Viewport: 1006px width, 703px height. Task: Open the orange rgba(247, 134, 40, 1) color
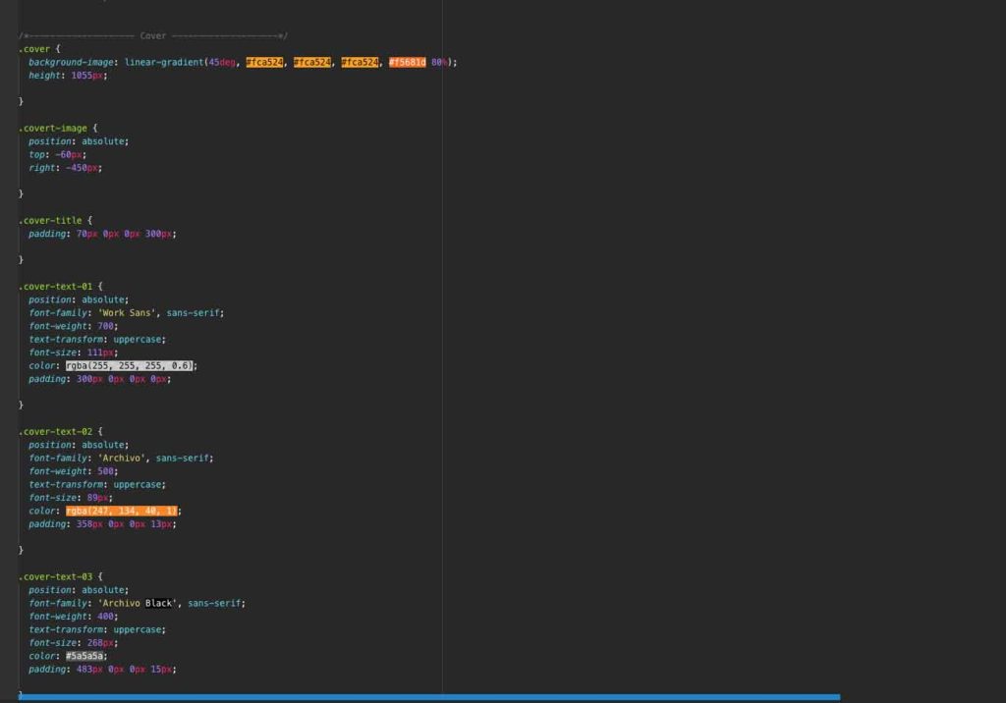tap(122, 511)
